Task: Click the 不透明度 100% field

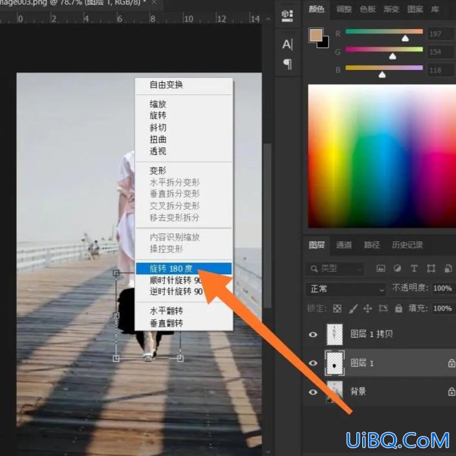Action: (442, 288)
